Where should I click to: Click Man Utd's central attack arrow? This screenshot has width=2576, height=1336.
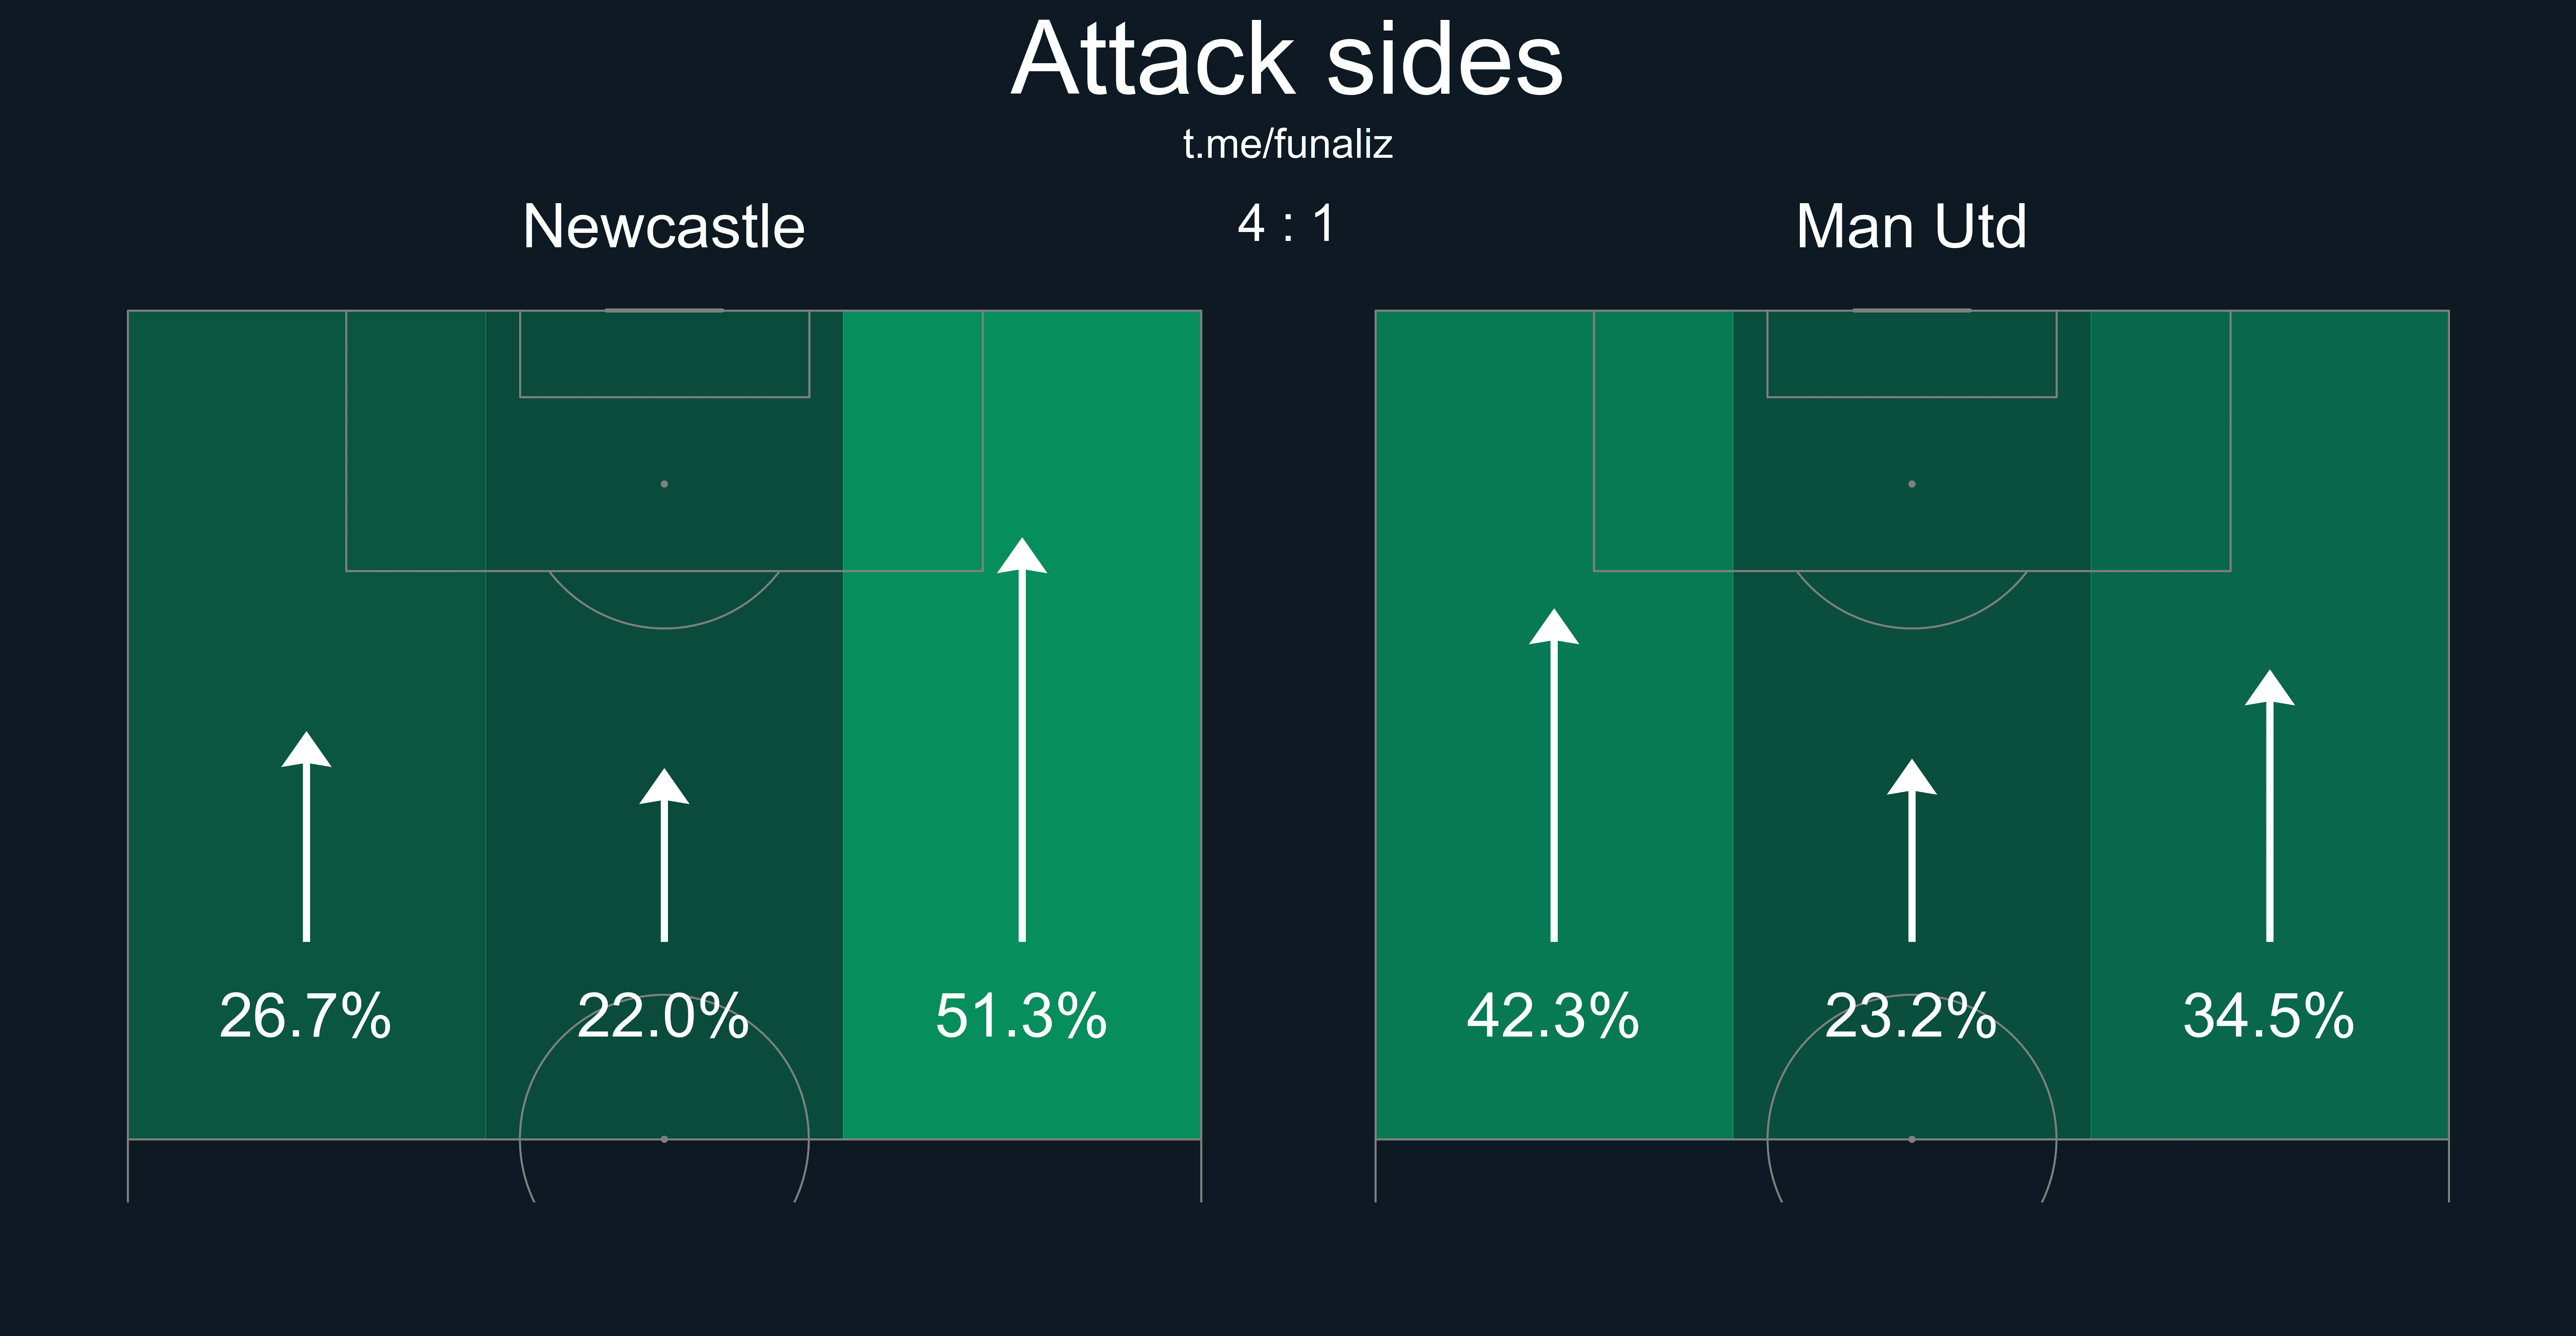tap(1912, 850)
